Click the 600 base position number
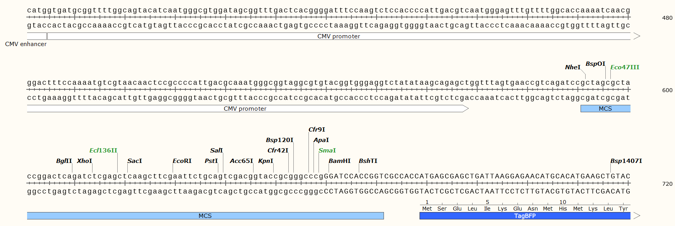The image size is (675, 226). point(667,90)
